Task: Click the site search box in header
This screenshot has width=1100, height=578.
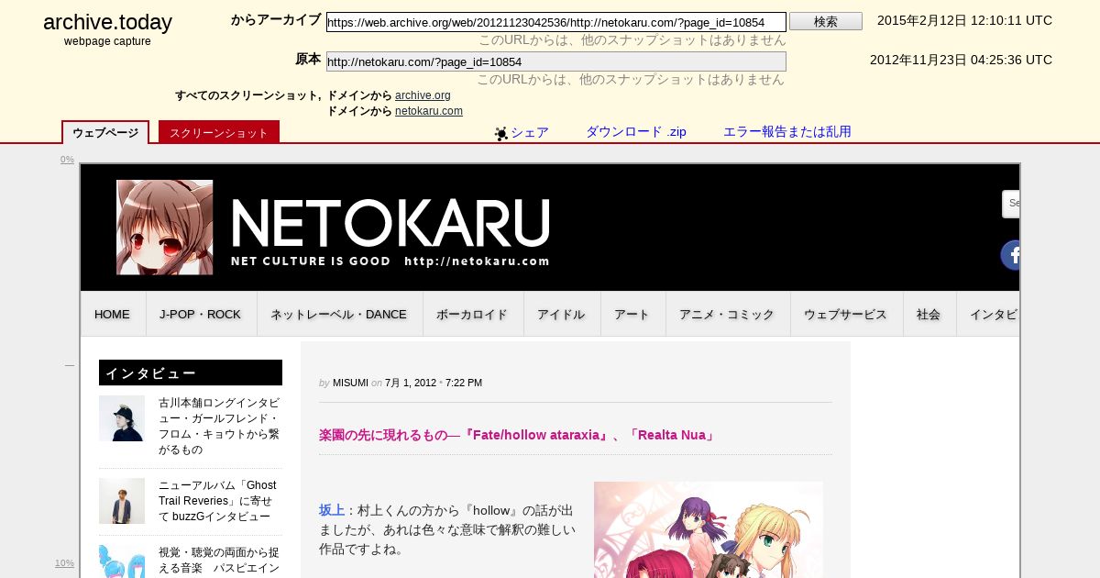Action: click(x=1011, y=204)
